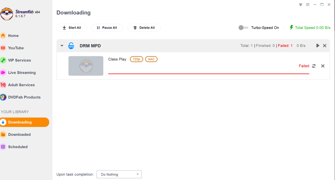
Task: Click the DRM MPD group title
Action: tap(90, 46)
